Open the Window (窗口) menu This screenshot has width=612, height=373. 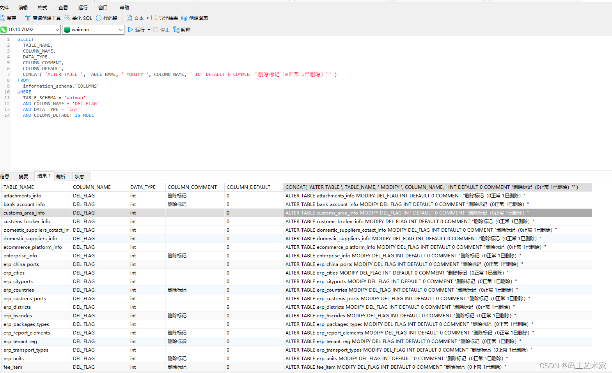[103, 7]
